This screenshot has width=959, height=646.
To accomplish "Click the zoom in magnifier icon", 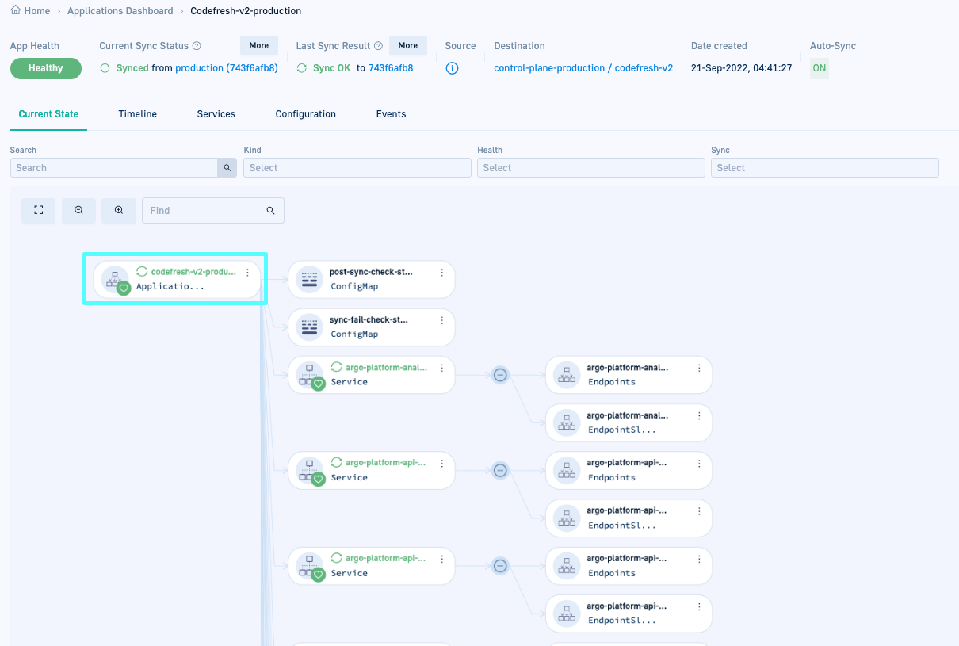I will point(119,210).
